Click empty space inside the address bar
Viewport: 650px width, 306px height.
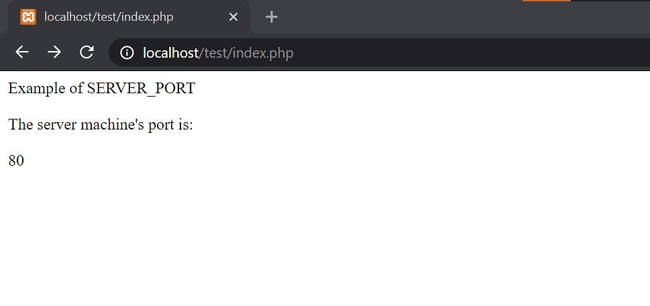456,52
